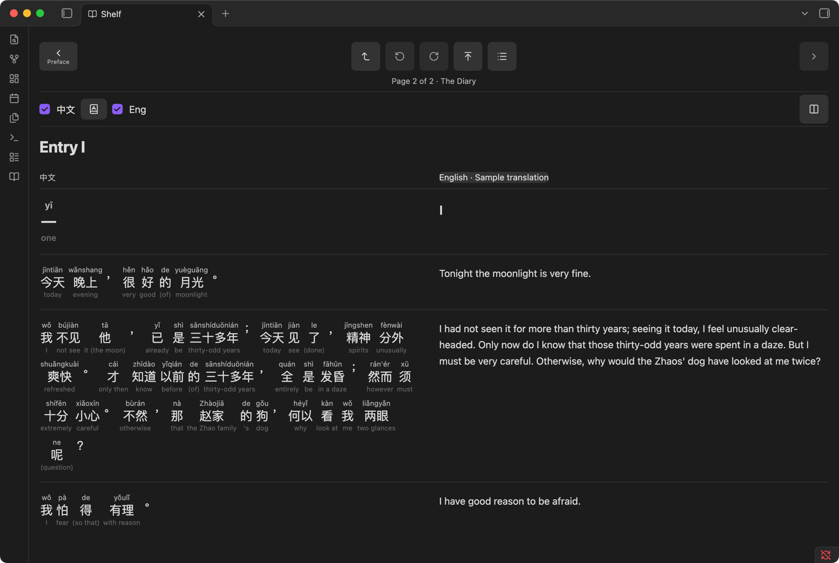Viewport: 839px width, 563px height.
Task: Open the daily note calendar icon
Action: tap(14, 98)
